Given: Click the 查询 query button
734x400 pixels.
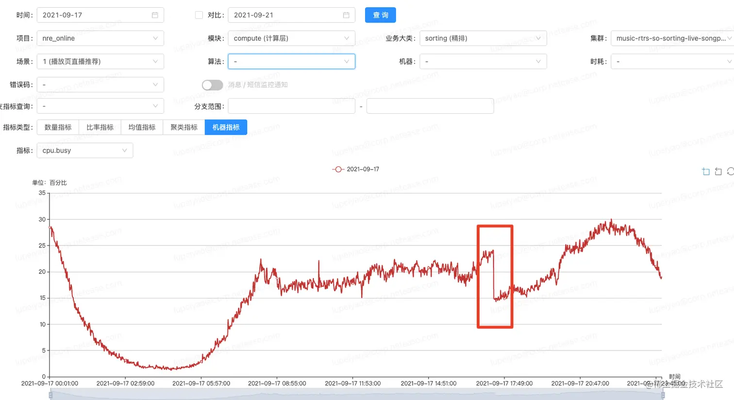Looking at the screenshot, I should 381,15.
